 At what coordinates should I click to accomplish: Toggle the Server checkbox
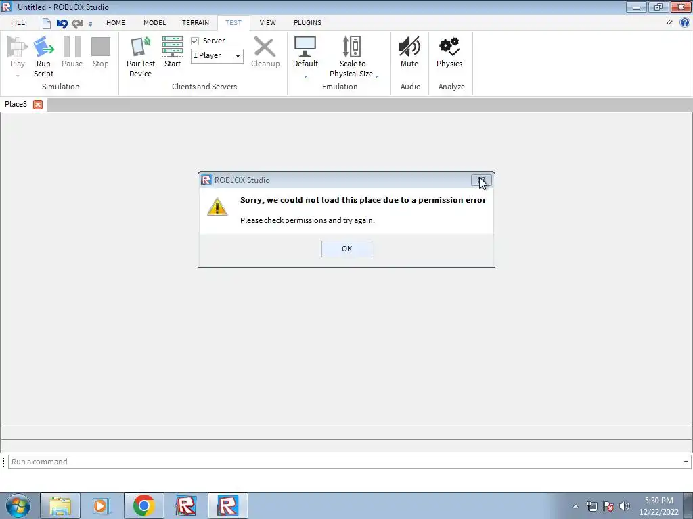coord(195,41)
